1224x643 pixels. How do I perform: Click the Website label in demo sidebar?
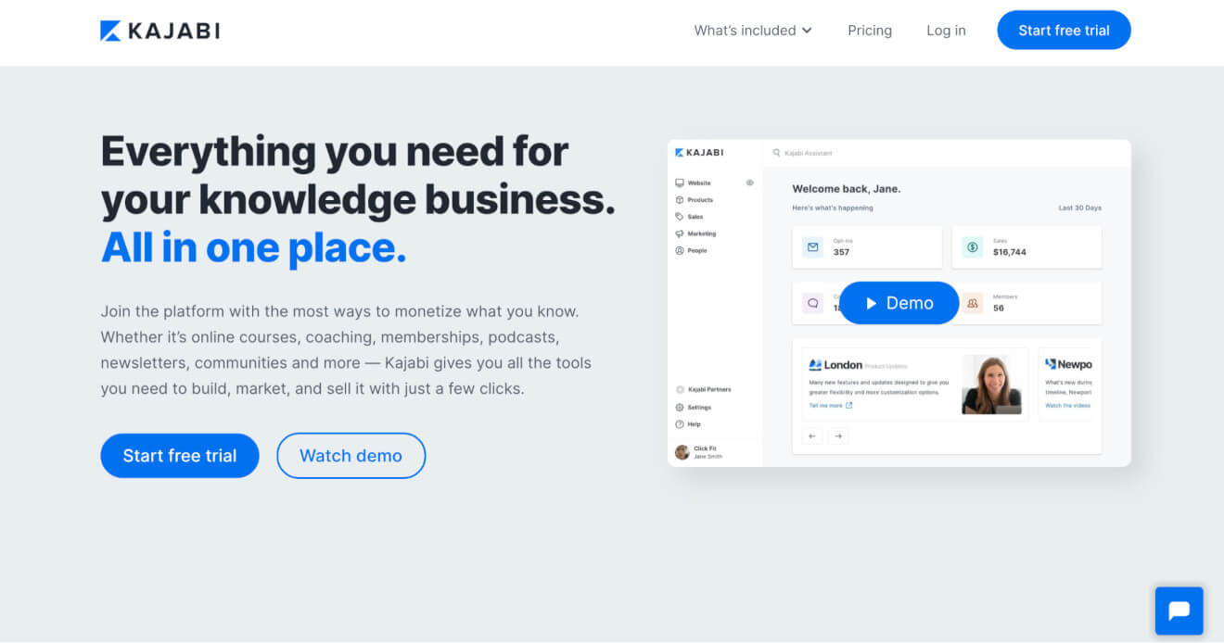click(699, 183)
